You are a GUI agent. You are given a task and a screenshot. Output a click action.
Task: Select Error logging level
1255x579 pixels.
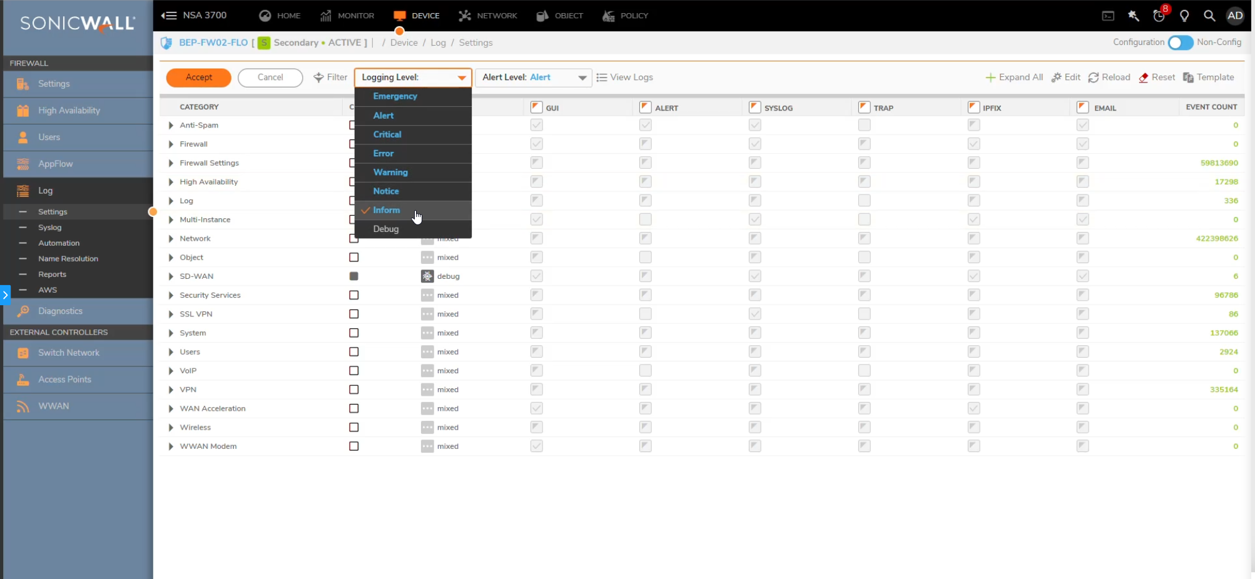pyautogui.click(x=413, y=153)
